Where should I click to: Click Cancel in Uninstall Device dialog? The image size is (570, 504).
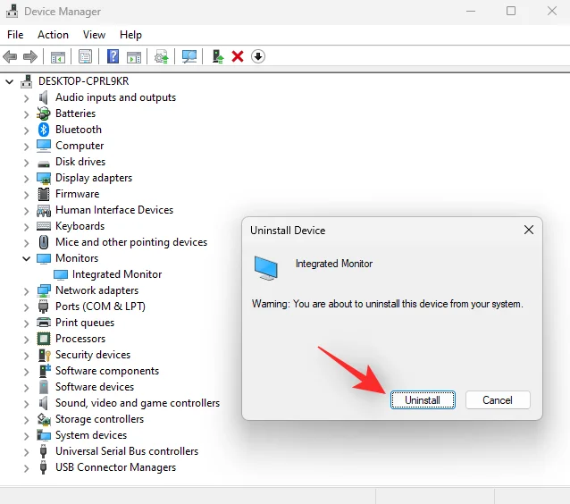coord(498,400)
